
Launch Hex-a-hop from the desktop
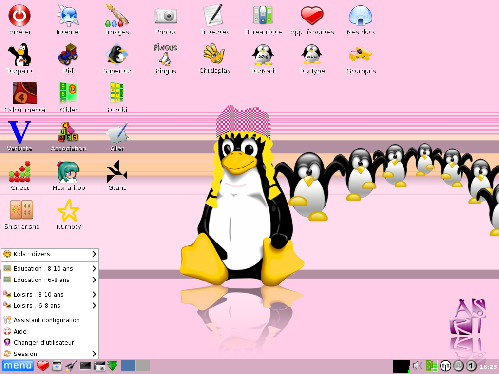(x=68, y=171)
